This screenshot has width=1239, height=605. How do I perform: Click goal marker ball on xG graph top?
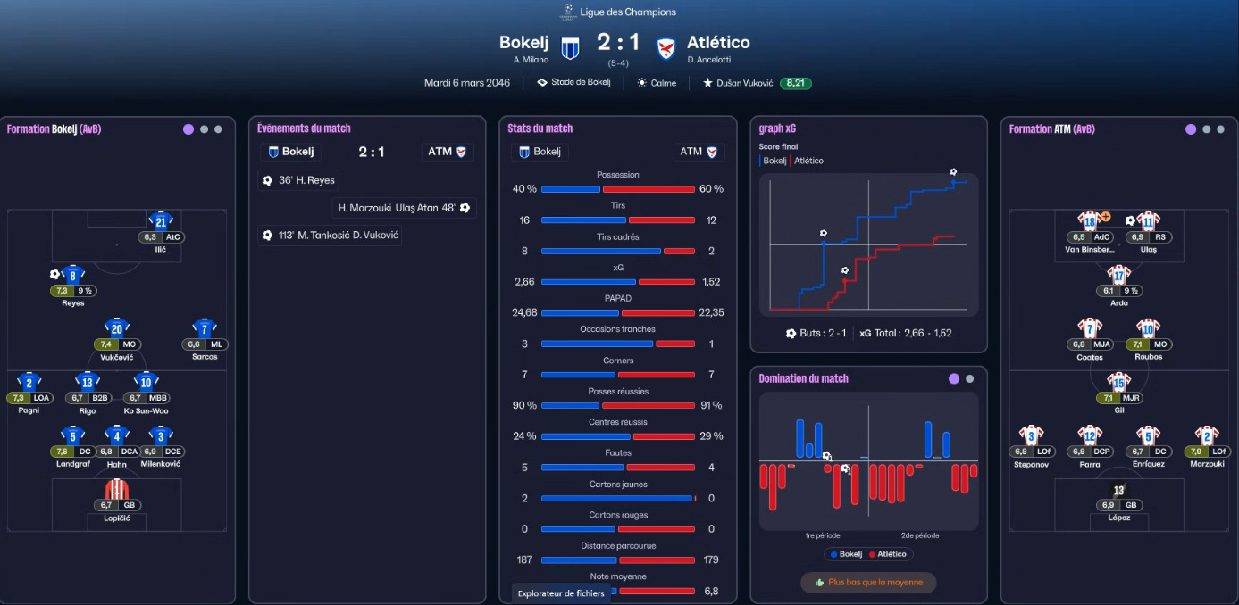(953, 171)
